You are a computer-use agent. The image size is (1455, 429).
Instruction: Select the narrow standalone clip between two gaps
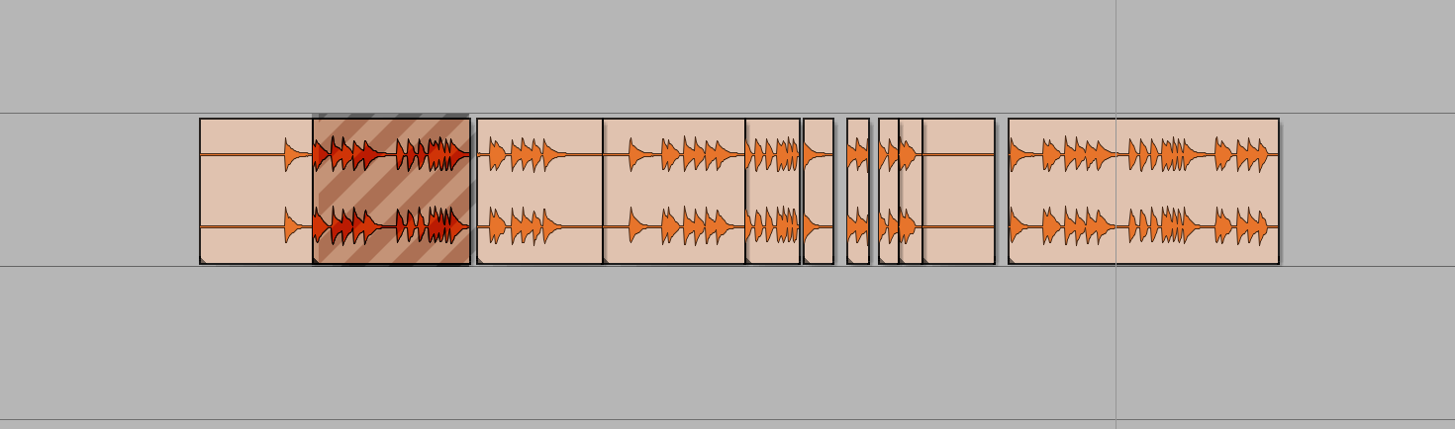point(858,191)
